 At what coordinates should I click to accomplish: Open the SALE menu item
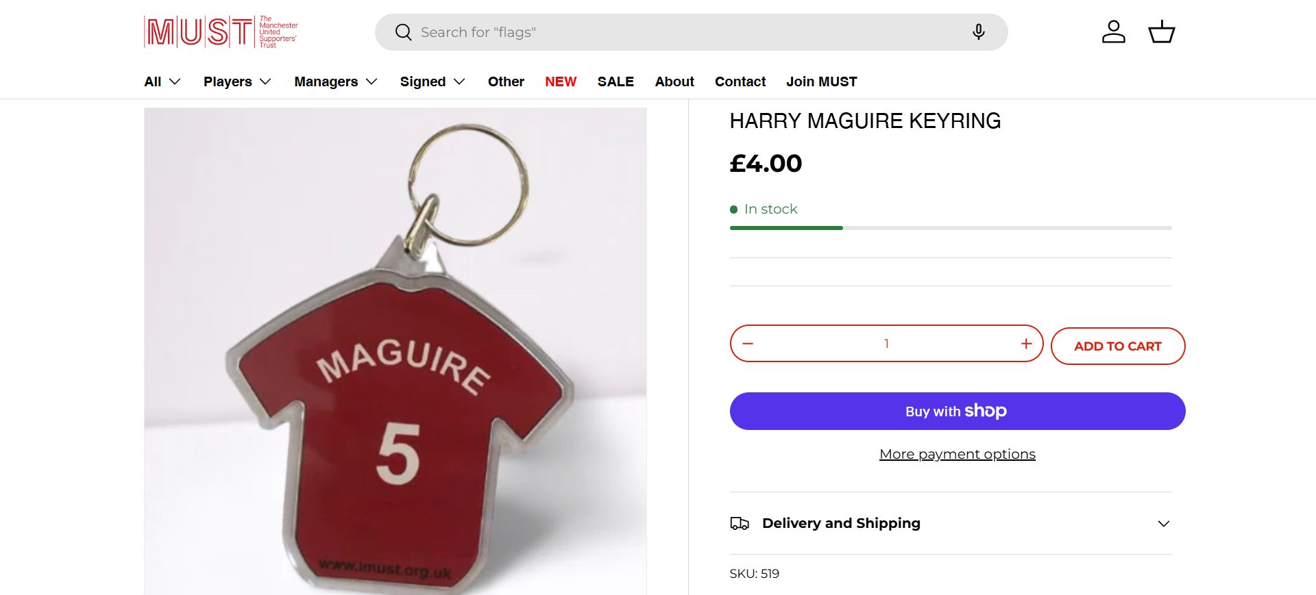click(616, 81)
